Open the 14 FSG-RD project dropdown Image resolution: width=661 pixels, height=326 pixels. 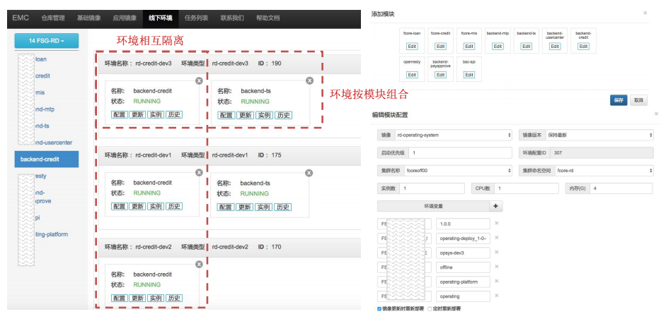click(46, 42)
